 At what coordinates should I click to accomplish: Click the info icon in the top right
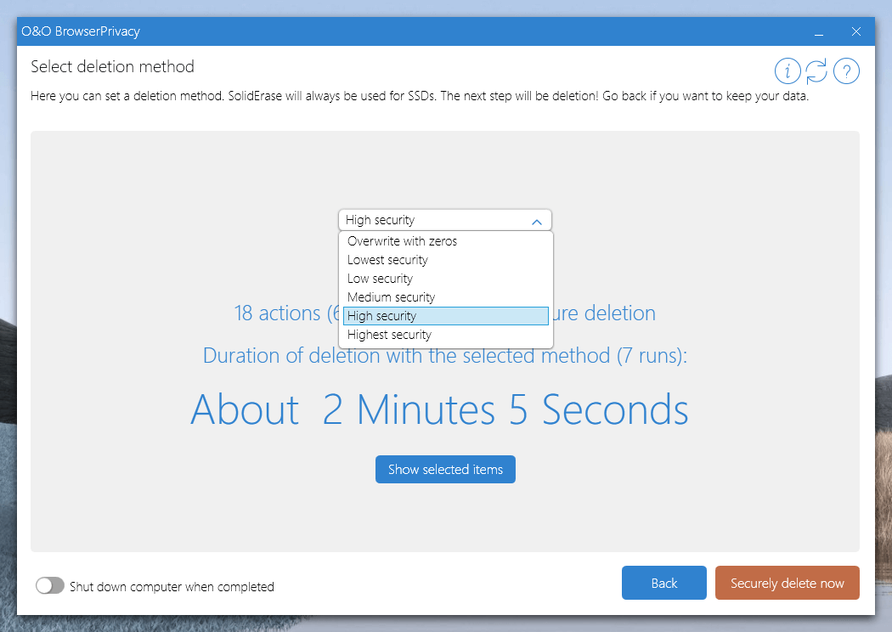coord(788,71)
